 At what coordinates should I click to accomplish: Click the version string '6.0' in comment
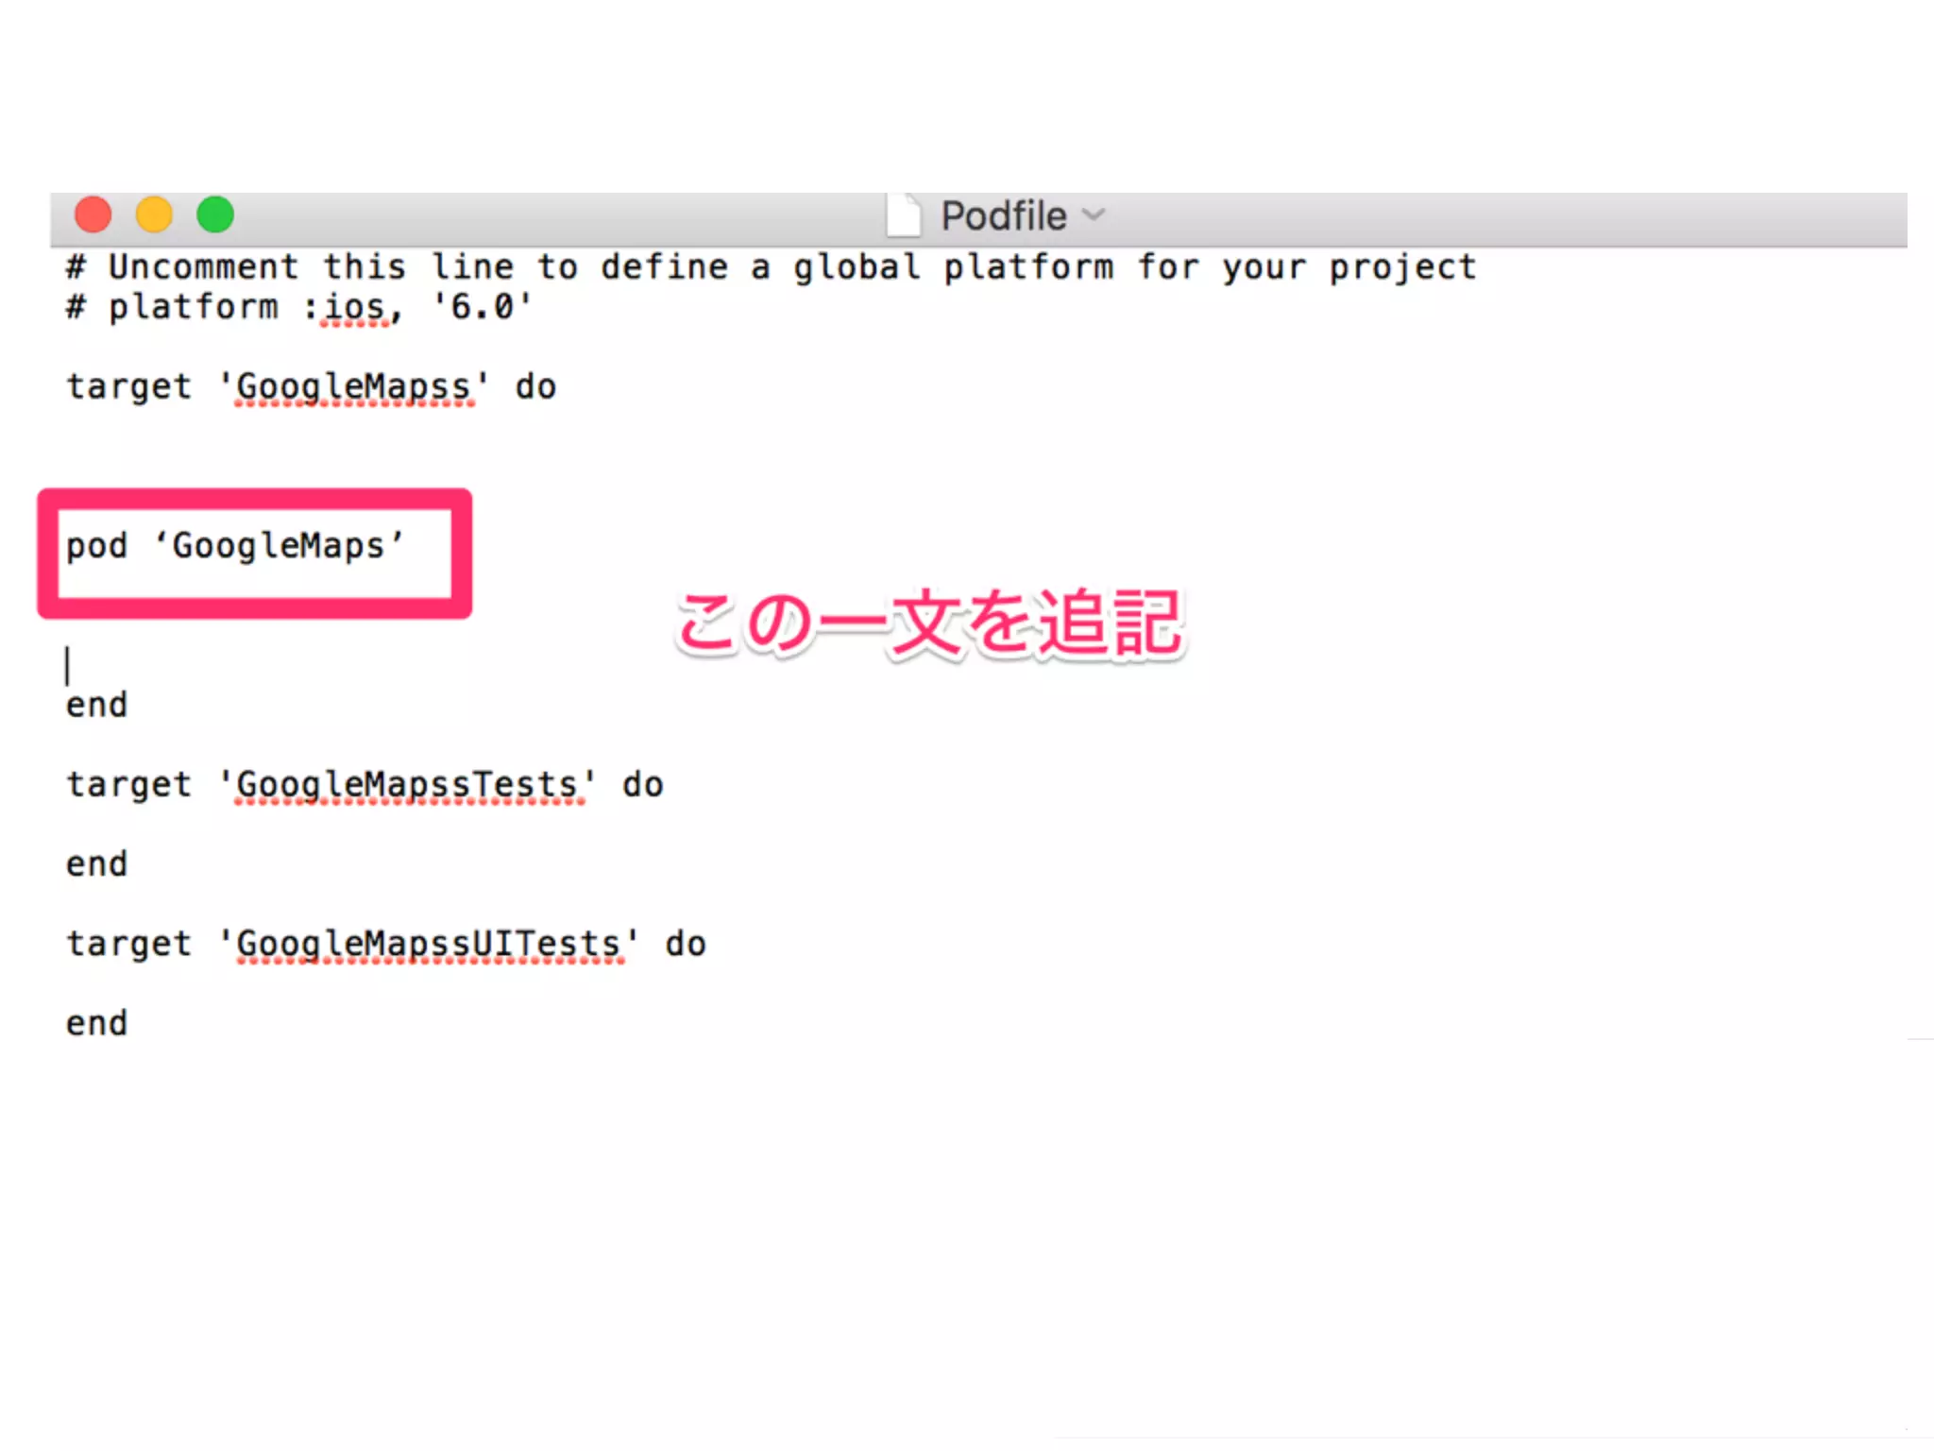[x=482, y=308]
